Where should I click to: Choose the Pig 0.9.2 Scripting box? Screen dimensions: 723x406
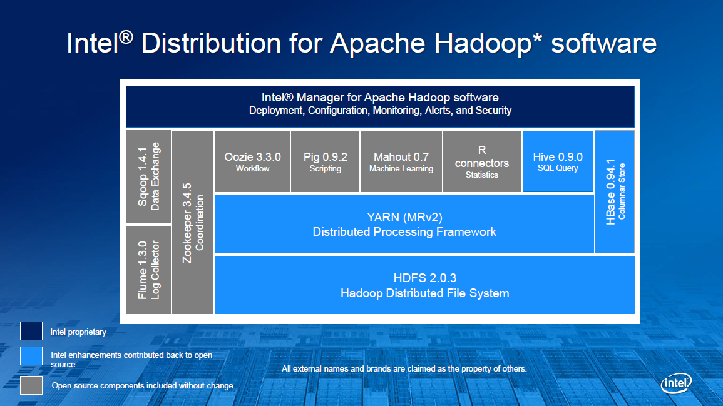pos(325,161)
